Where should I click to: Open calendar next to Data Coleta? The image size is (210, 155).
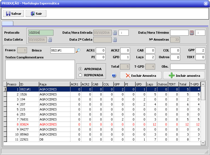point(50,40)
